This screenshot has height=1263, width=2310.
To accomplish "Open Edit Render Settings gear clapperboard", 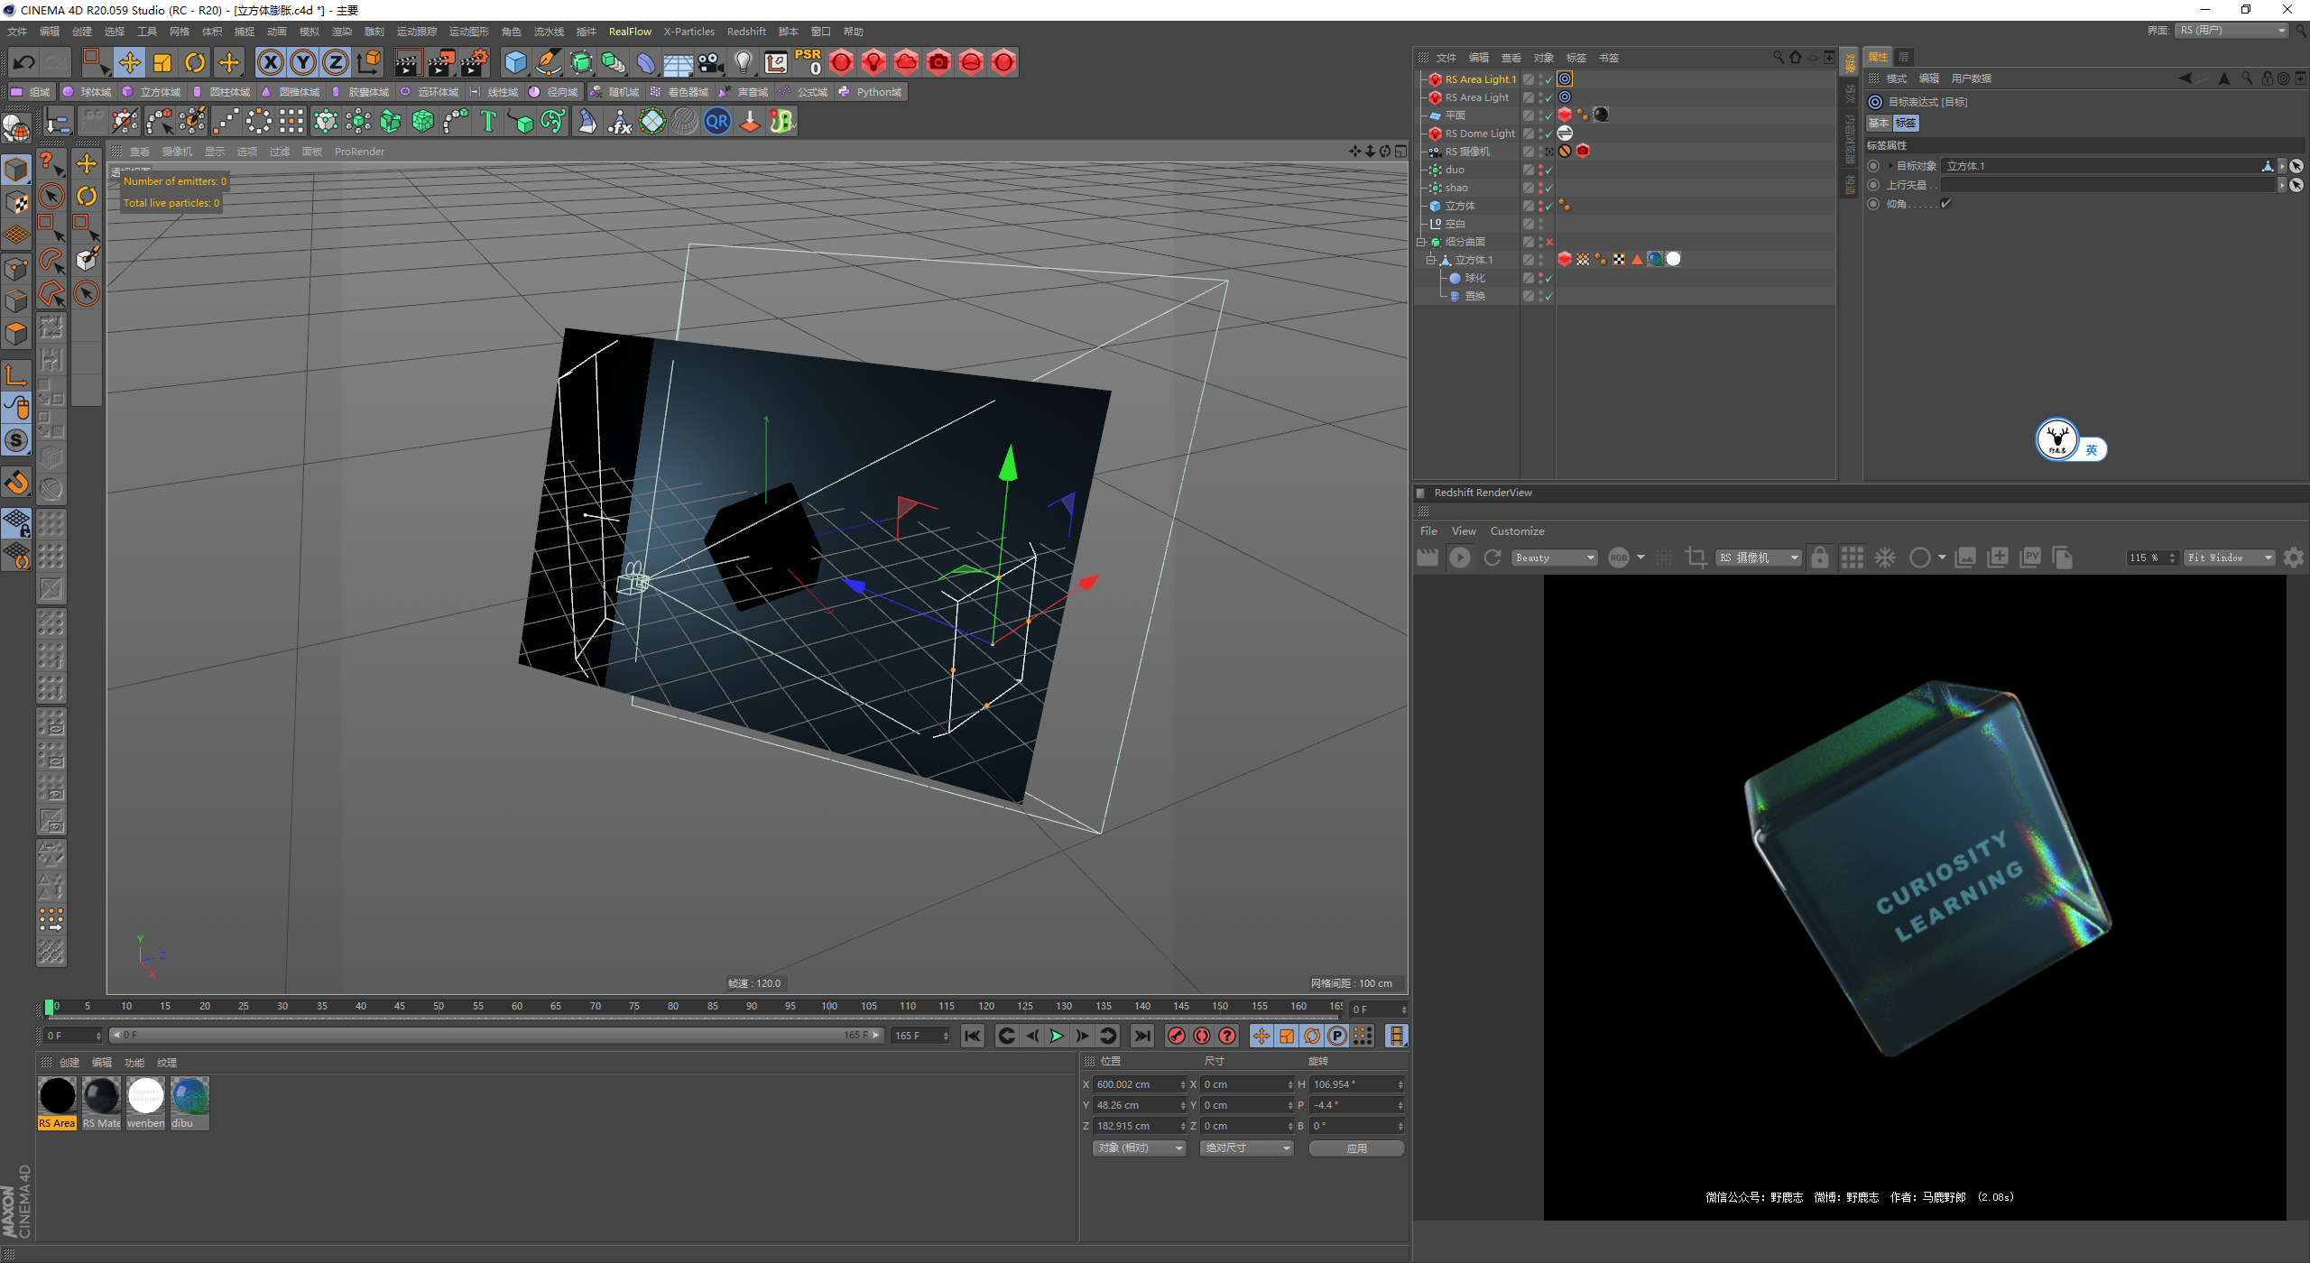I will tap(476, 62).
